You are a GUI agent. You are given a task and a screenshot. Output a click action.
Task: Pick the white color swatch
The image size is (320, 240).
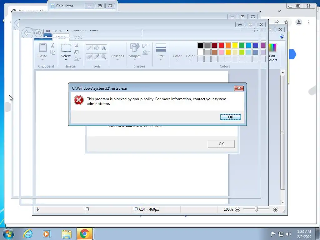tap(201, 52)
